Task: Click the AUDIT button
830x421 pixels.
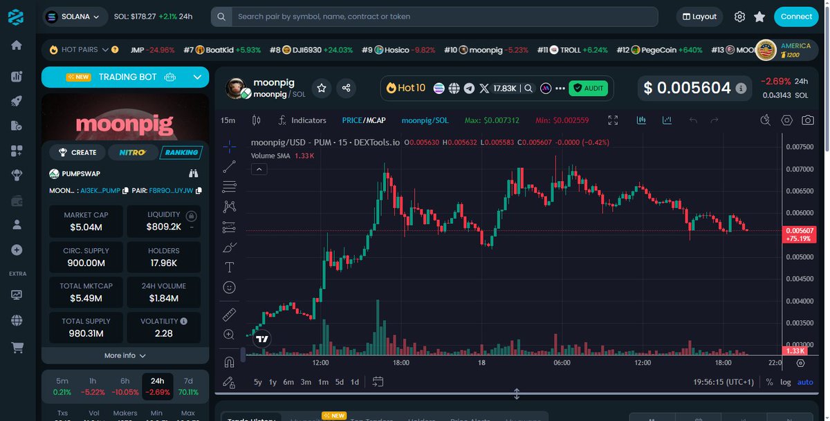Action: click(x=588, y=88)
